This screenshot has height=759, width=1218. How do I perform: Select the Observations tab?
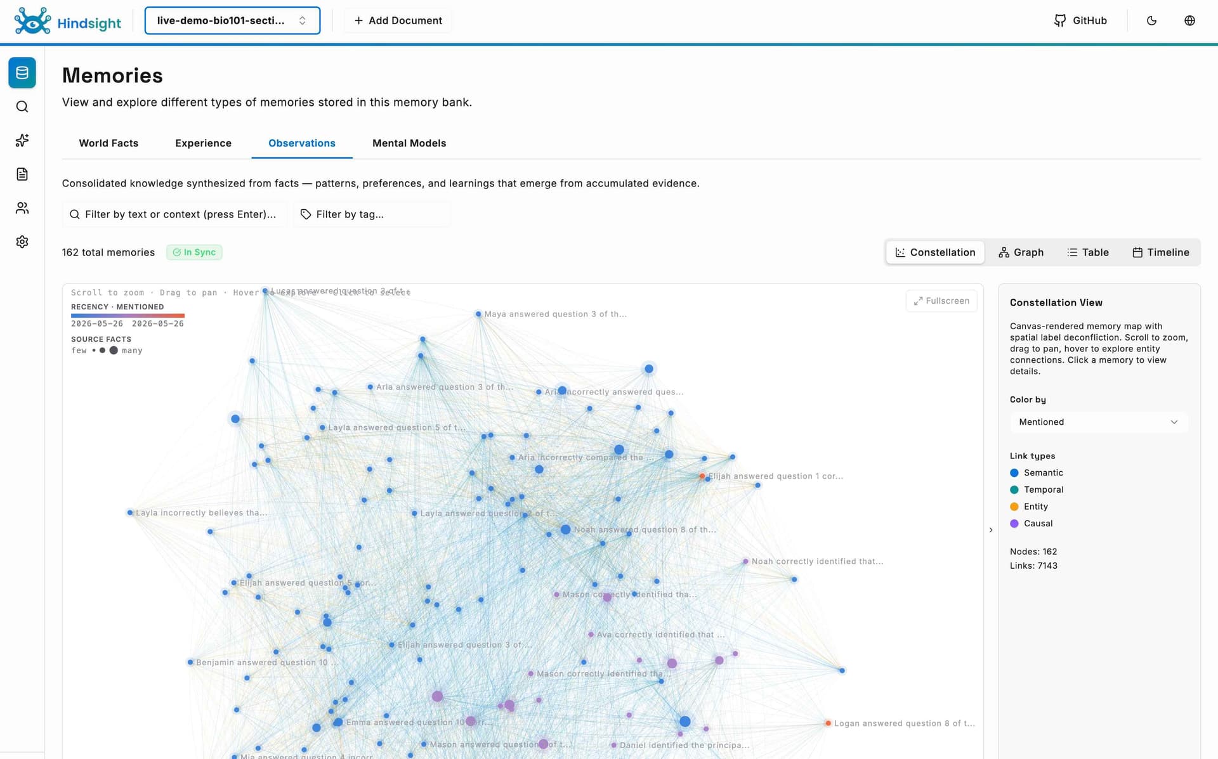pos(302,143)
